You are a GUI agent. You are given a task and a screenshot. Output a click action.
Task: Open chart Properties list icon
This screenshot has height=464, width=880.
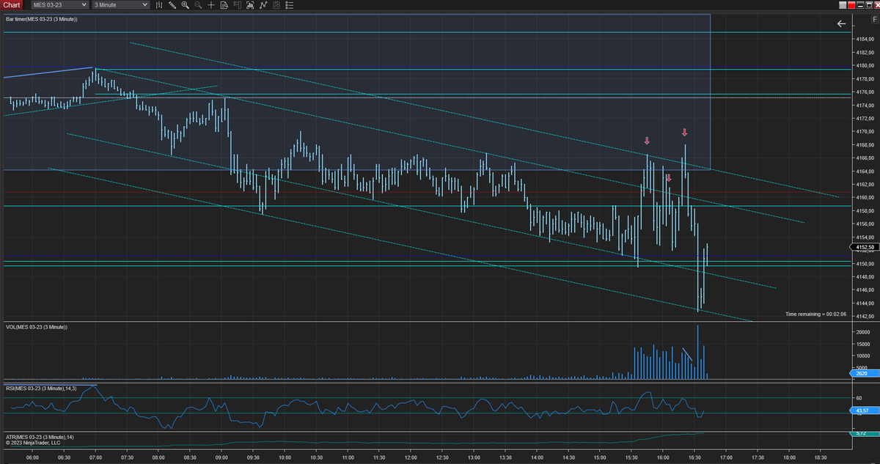(x=289, y=5)
